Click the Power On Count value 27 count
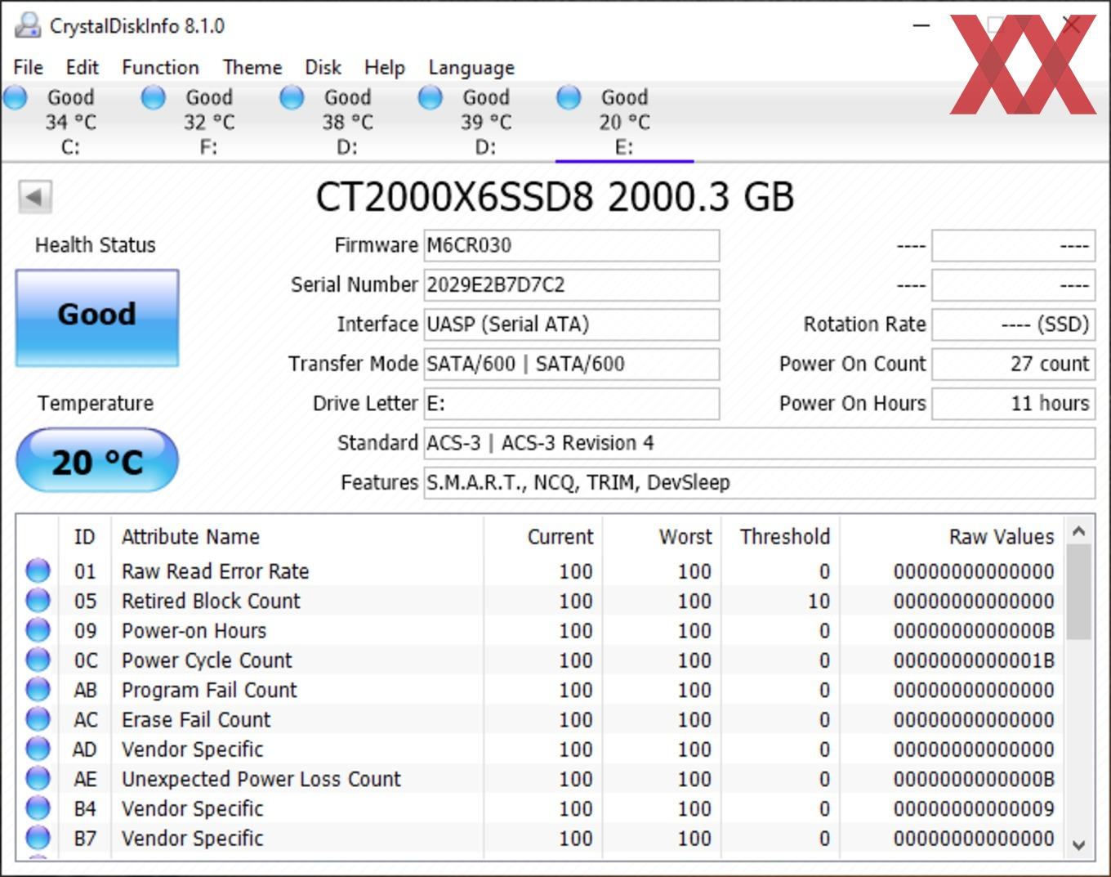 coord(1013,364)
